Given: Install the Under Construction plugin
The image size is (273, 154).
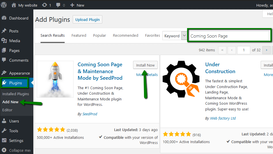Looking at the screenshot, I should click(267, 65).
